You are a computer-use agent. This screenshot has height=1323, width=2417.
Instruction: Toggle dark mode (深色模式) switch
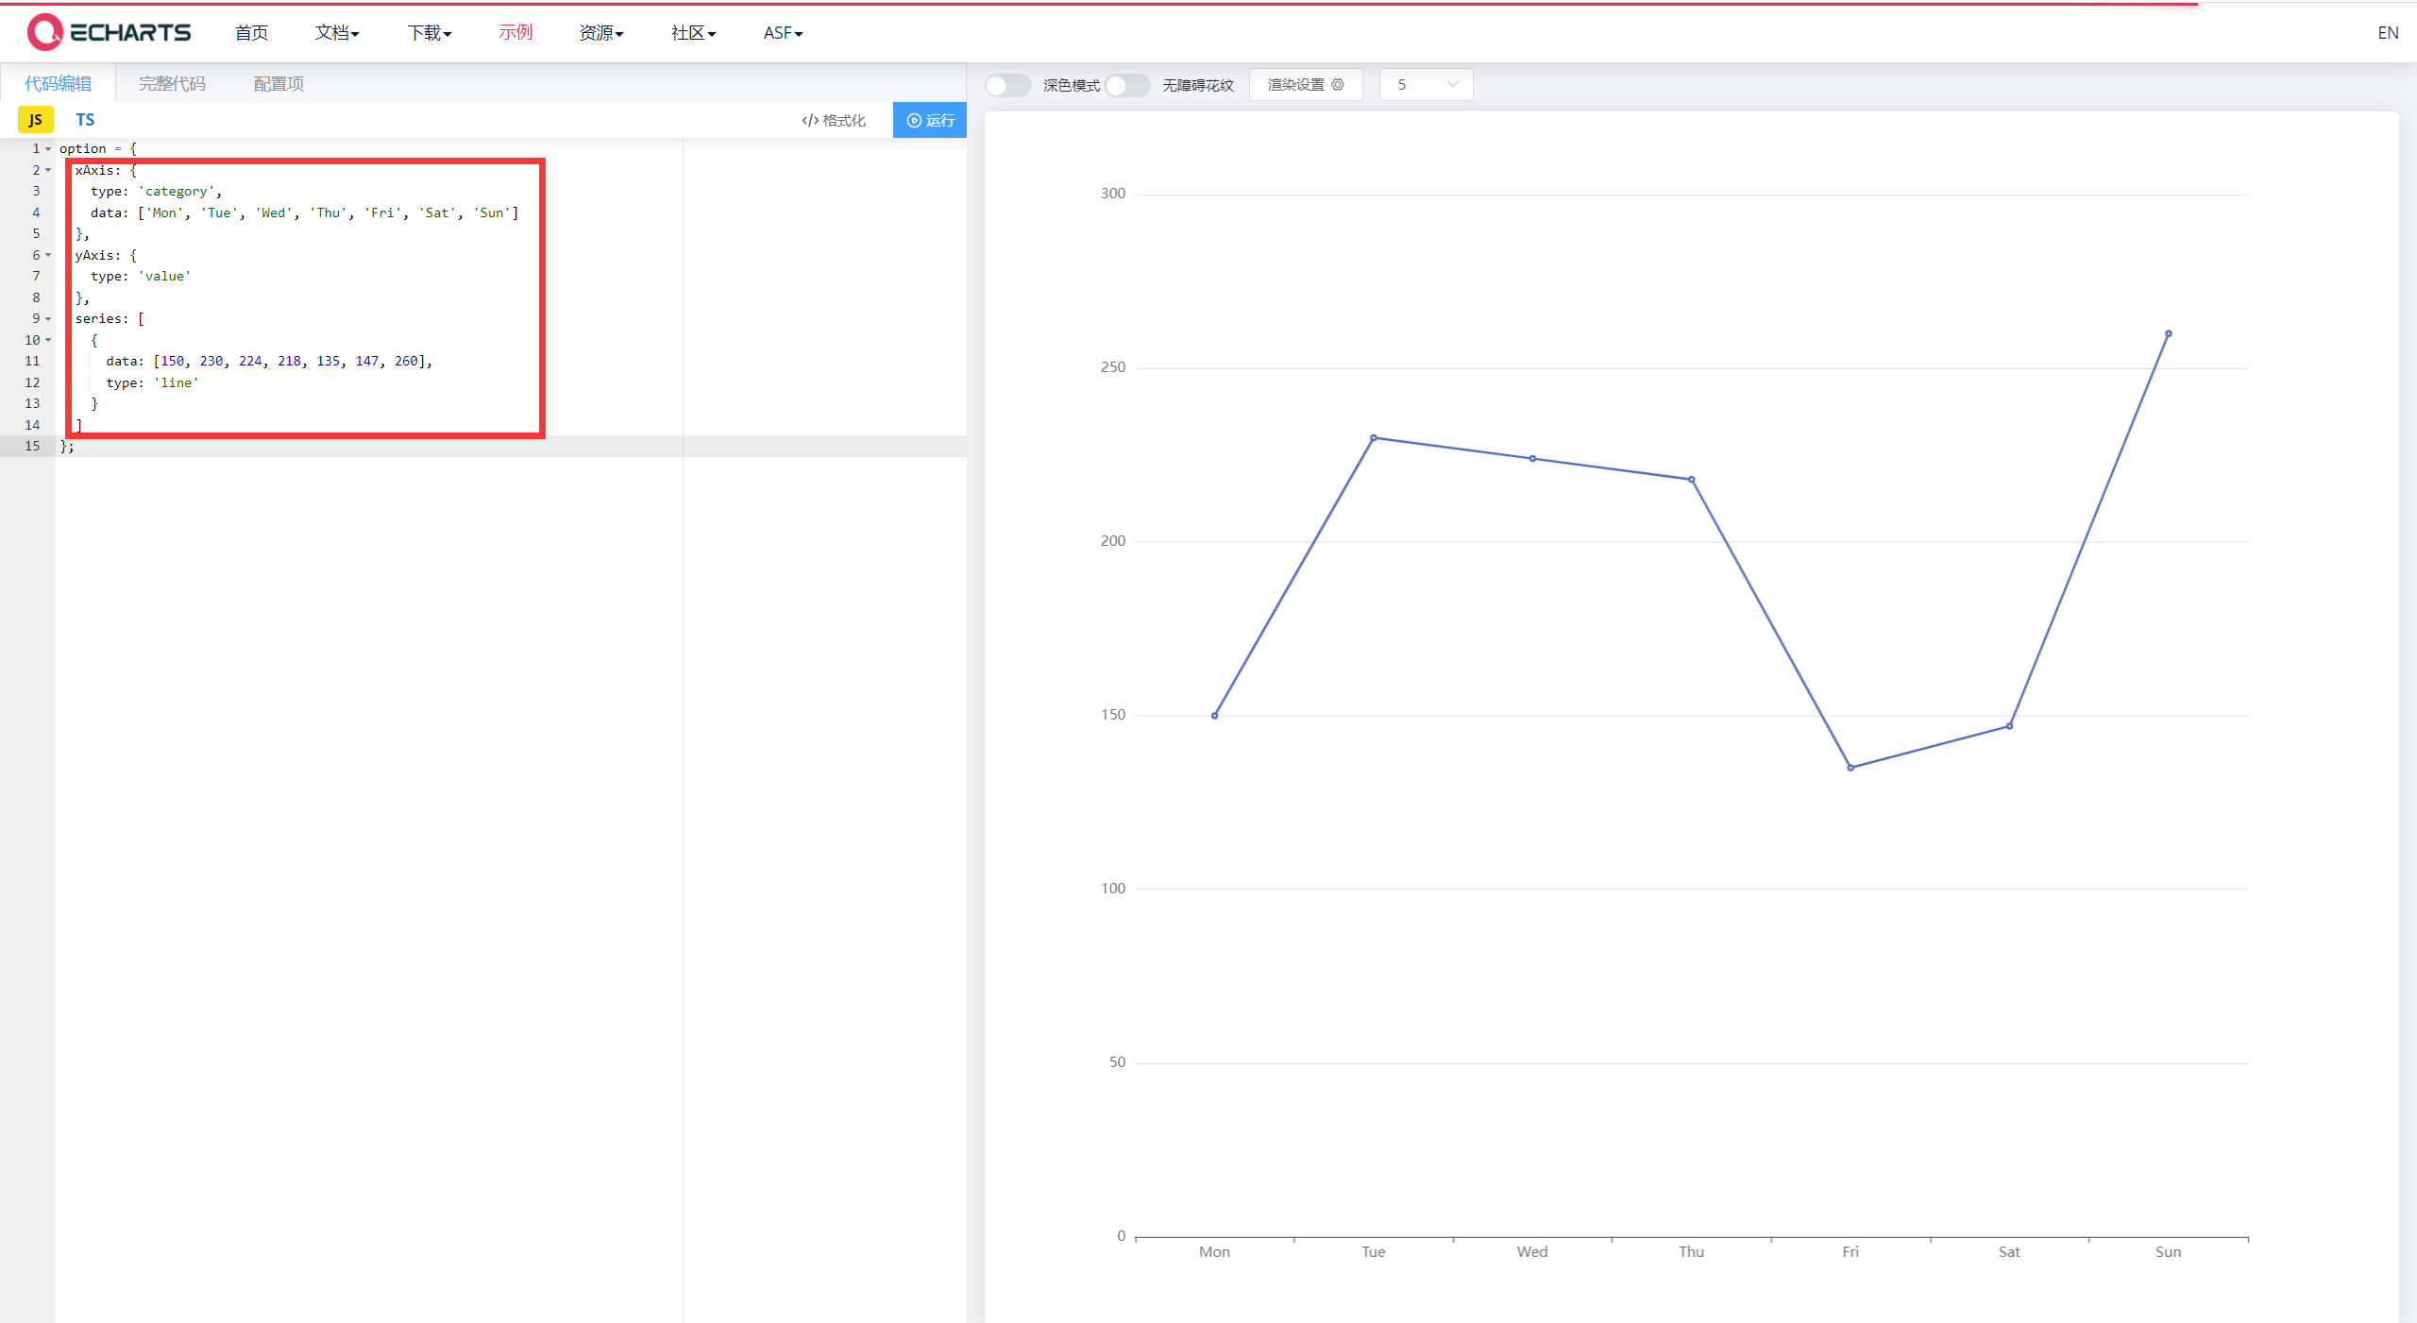(1007, 85)
